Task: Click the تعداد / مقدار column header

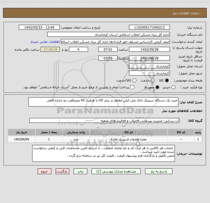Action: tap(49, 132)
